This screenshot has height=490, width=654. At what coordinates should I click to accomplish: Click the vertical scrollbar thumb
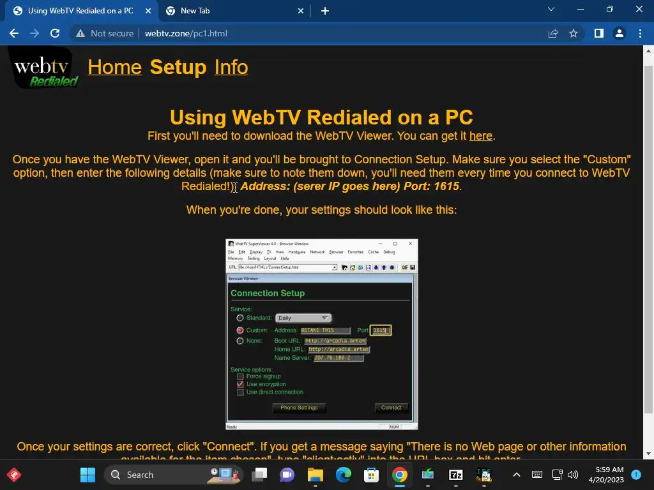(648, 239)
